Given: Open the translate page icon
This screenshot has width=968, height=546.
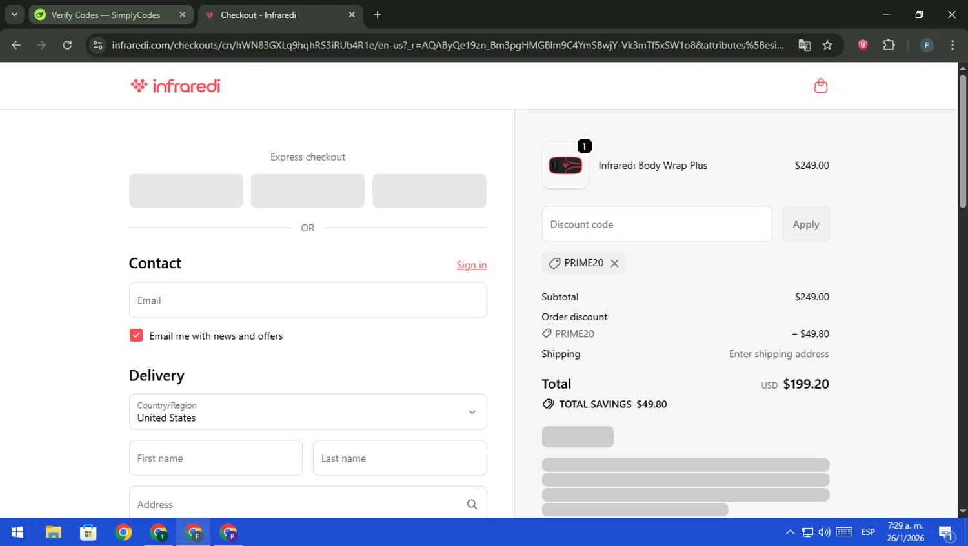Looking at the screenshot, I should pyautogui.click(x=804, y=45).
